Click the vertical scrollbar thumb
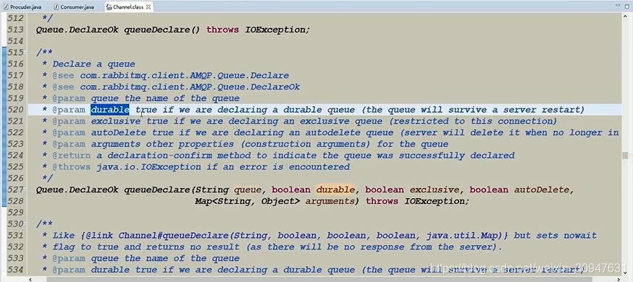This screenshot has height=282, width=633. 625,155
